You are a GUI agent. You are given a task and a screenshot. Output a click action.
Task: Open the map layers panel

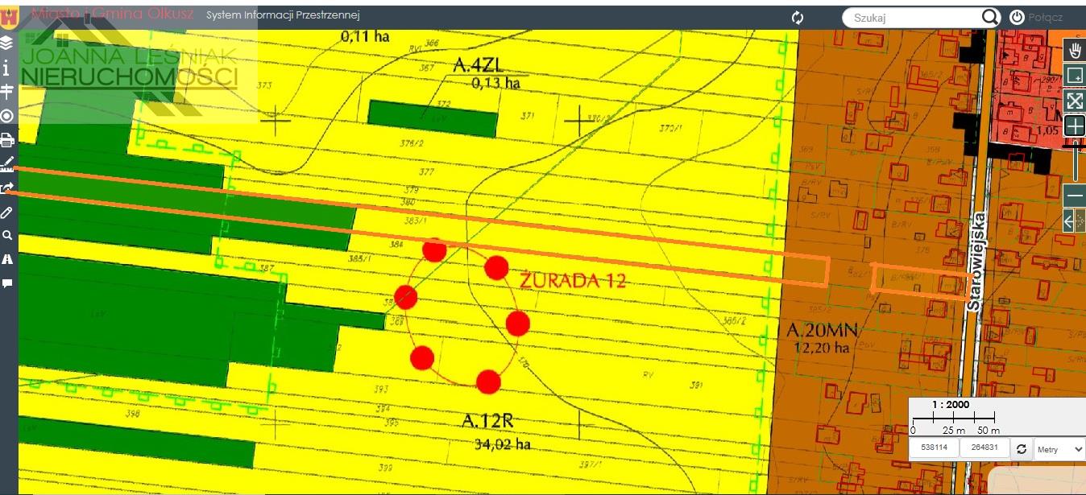pos(7,43)
